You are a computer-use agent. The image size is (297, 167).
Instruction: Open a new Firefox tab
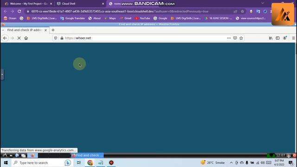coord(53,30)
